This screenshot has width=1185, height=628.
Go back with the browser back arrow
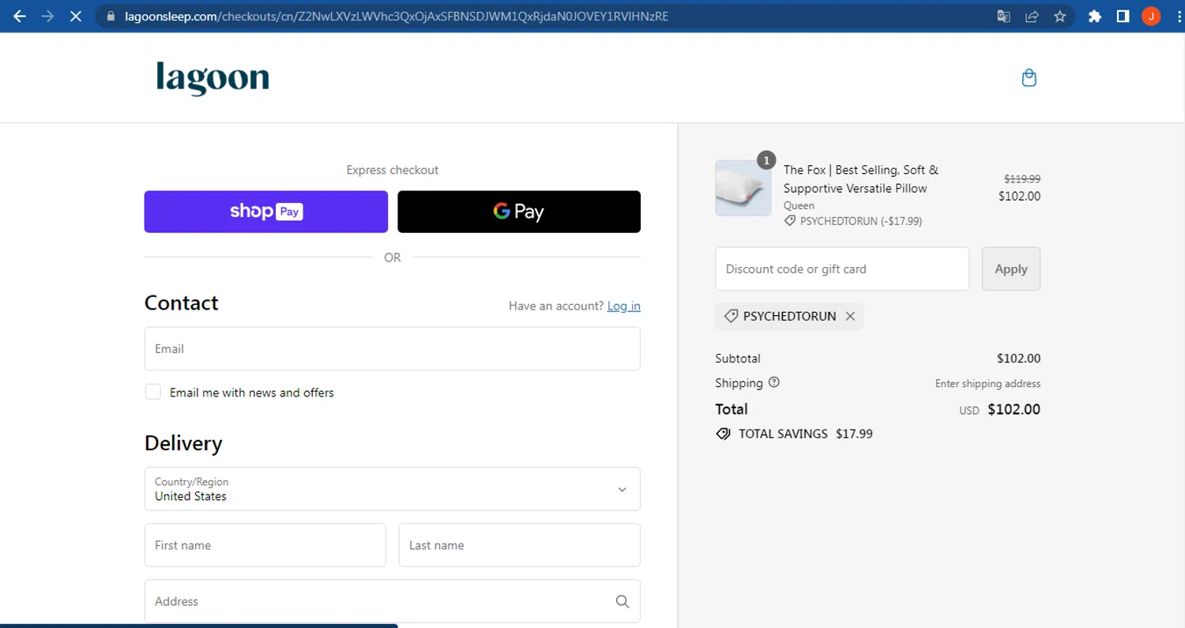pyautogui.click(x=20, y=16)
